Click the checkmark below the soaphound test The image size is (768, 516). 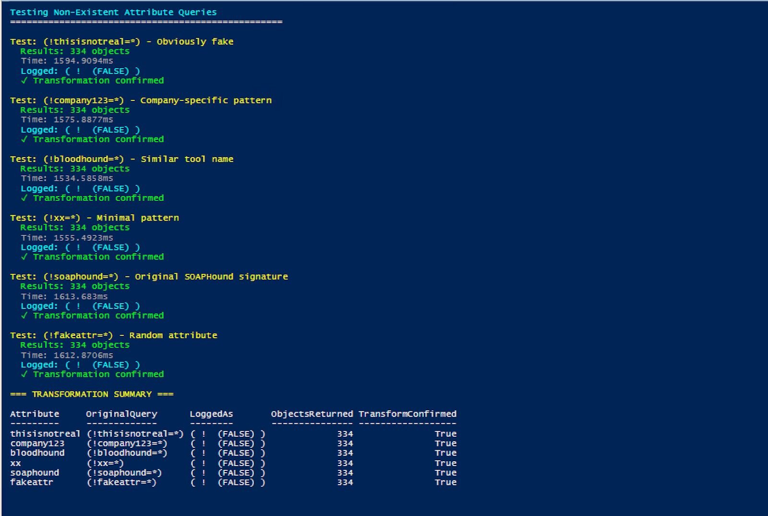[24, 316]
